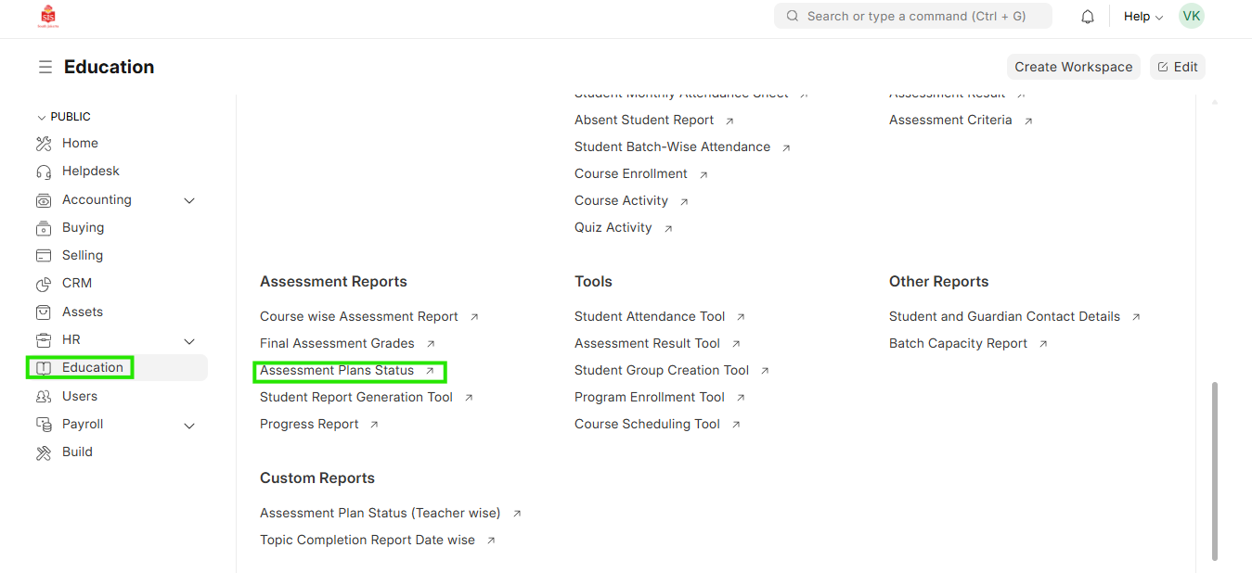Click the Assets icon in sidebar
1252x573 pixels.
coord(44,312)
